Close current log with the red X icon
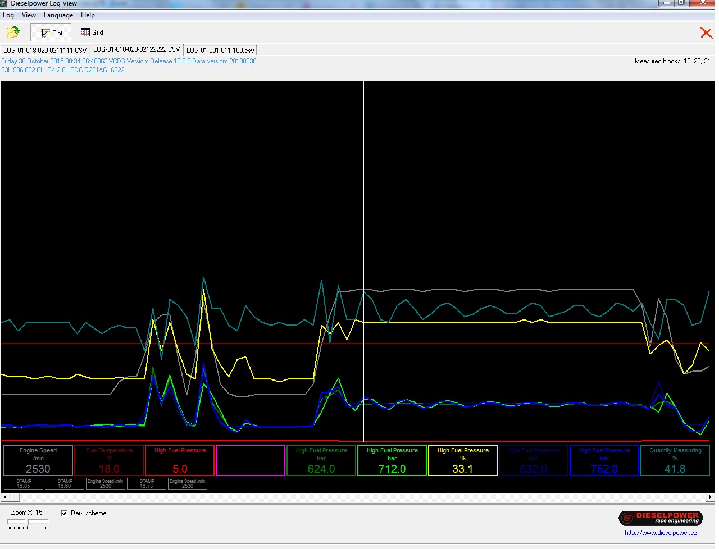This screenshot has height=549, width=719. tap(706, 33)
